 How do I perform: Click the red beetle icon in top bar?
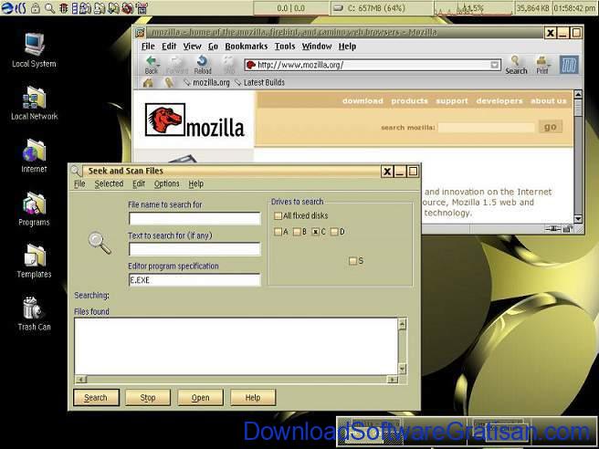[x=63, y=7]
